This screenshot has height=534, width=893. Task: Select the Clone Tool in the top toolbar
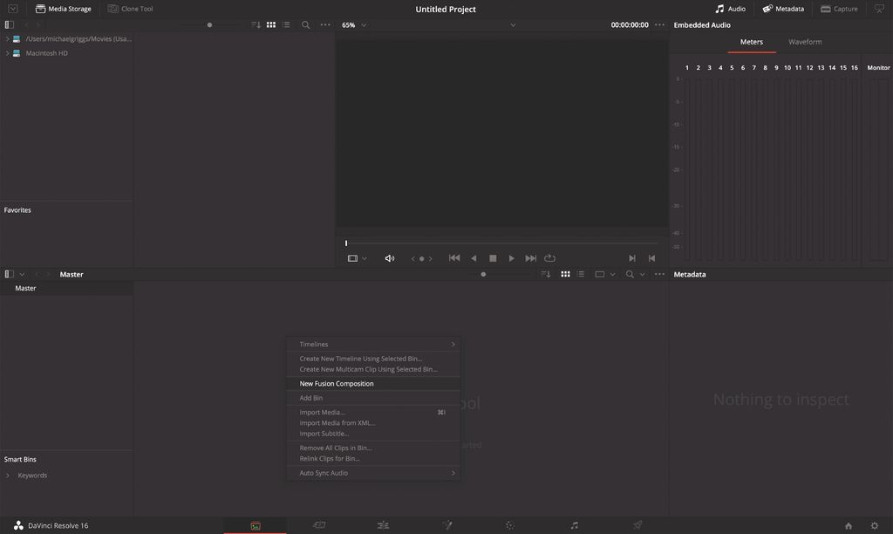point(129,8)
